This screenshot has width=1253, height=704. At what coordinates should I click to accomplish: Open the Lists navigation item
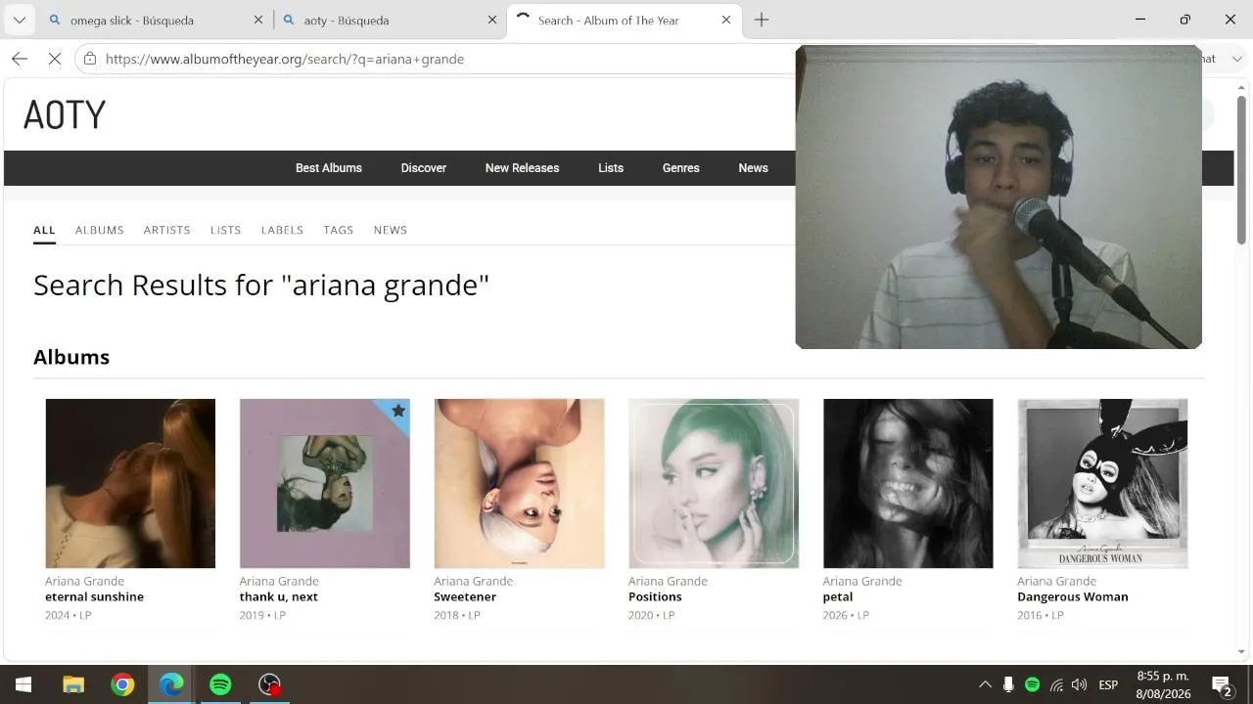coord(611,168)
